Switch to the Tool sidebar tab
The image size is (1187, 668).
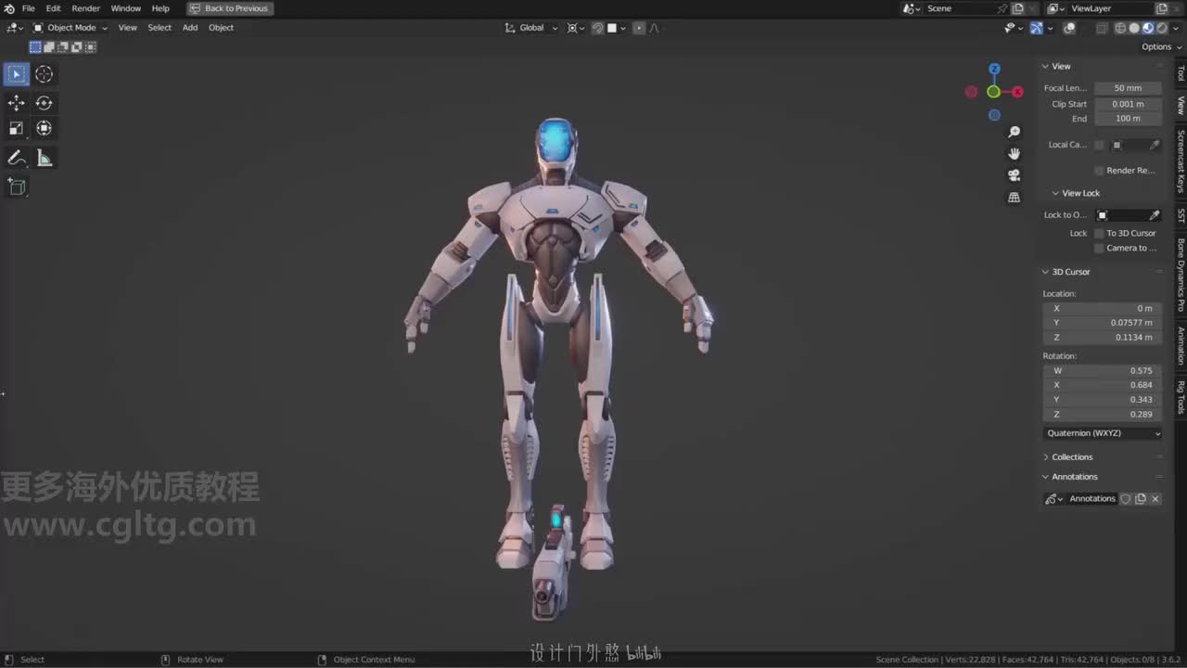[1181, 73]
